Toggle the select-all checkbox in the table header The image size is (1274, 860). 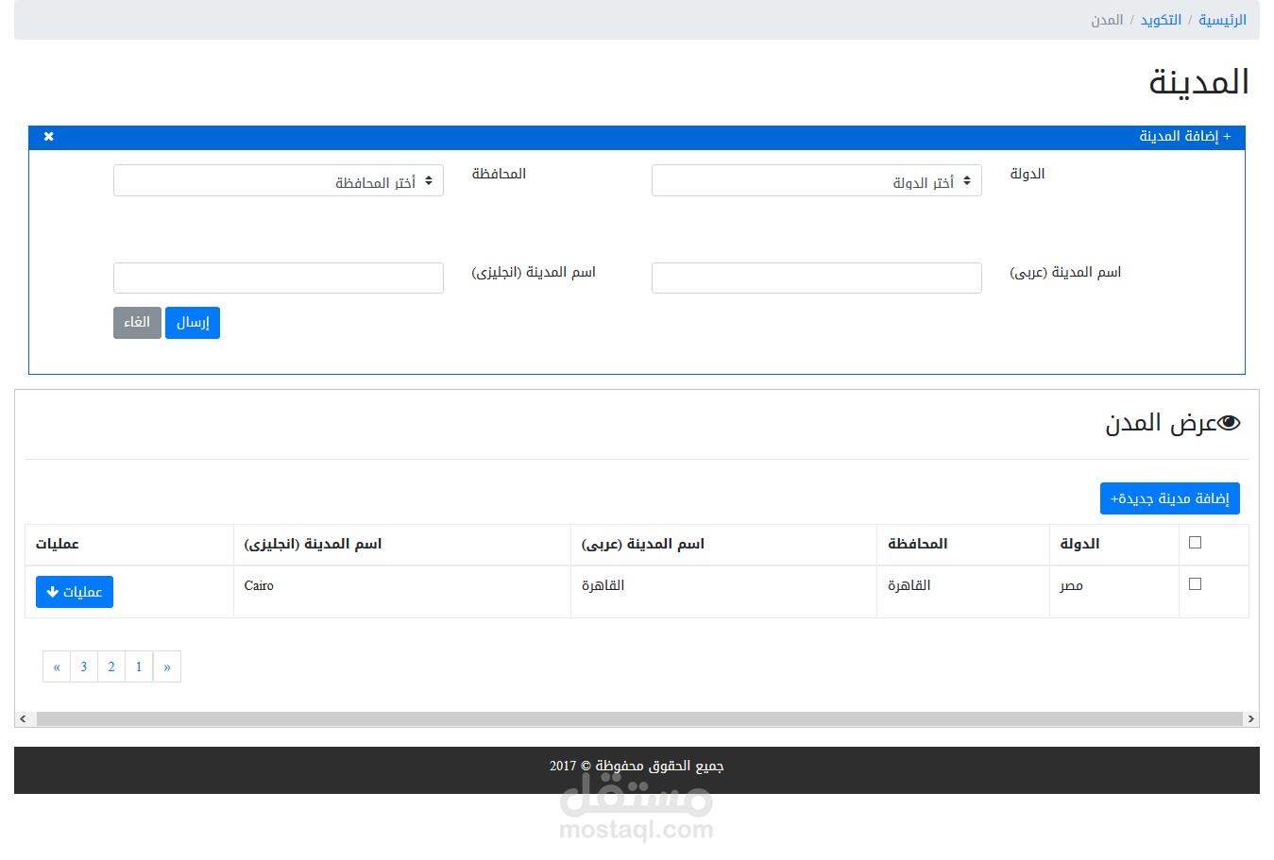1195,542
